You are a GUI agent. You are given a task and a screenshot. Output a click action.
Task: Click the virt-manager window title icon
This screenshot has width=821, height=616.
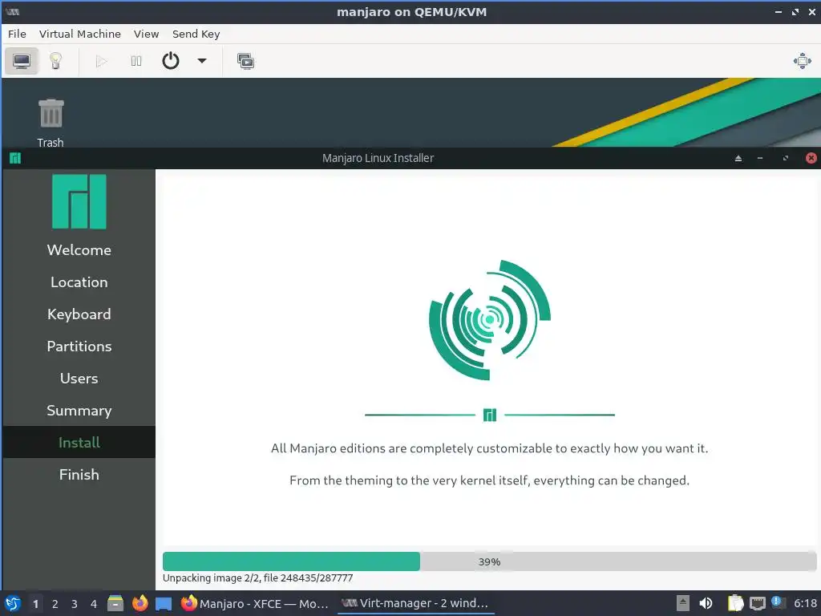coord(13,11)
